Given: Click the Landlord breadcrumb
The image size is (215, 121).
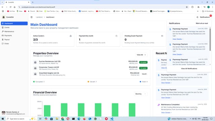Looking at the screenshot, I should [39, 17].
